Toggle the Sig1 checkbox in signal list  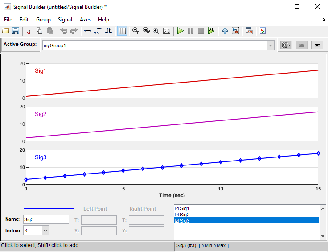(x=177, y=208)
